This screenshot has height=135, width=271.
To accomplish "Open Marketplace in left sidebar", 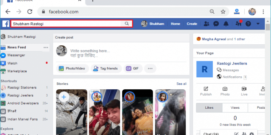I will pos(14,71).
